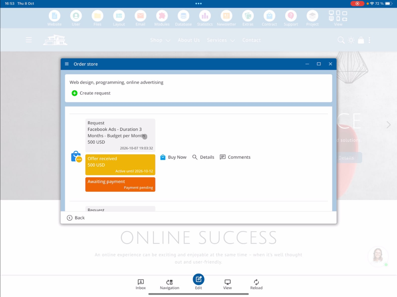Expand the Services dropdown menu
The image size is (397, 297).
[221, 40]
